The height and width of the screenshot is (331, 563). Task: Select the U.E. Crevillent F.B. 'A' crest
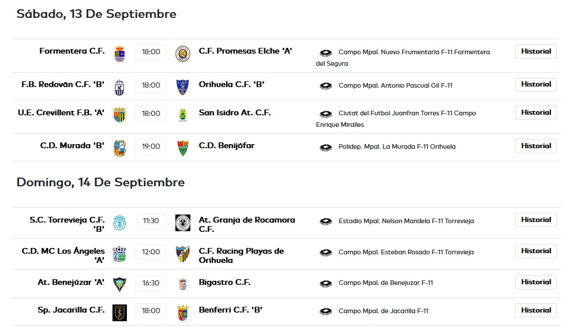[119, 115]
